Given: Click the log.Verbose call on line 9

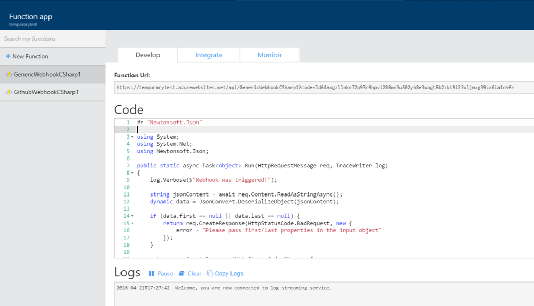Looking at the screenshot, I should point(213,180).
